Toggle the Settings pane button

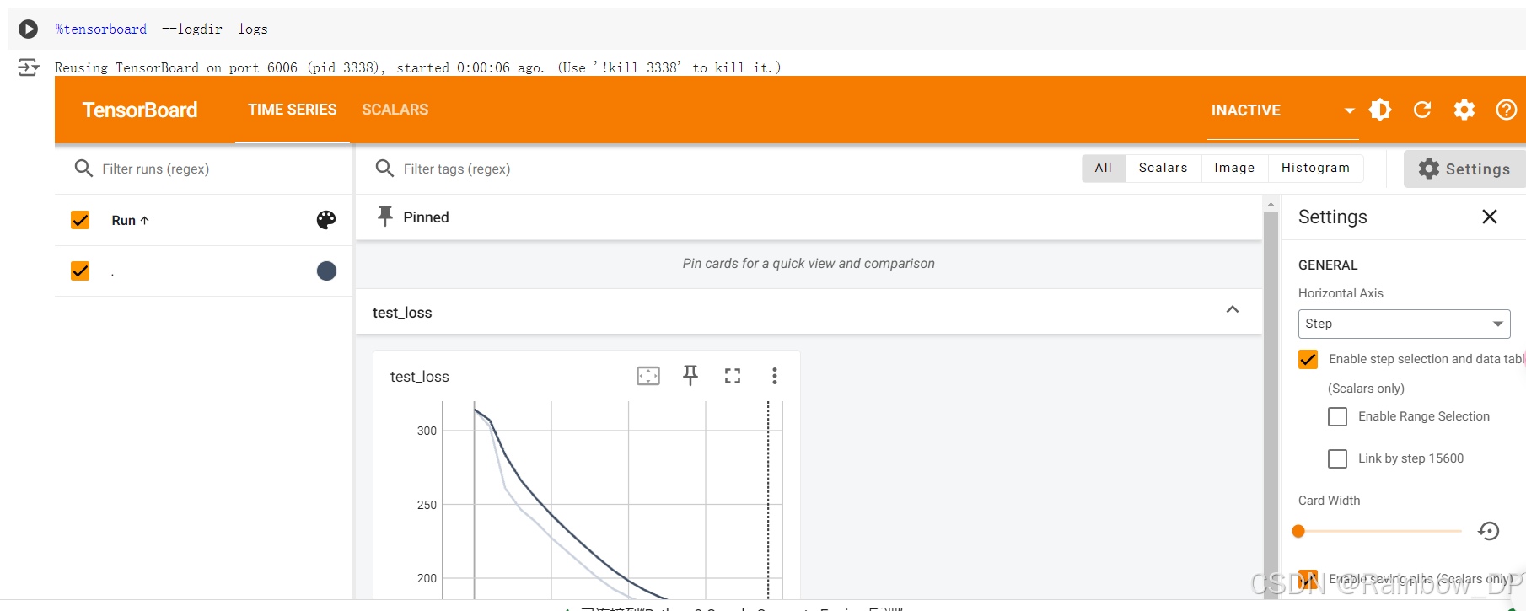[x=1464, y=169]
